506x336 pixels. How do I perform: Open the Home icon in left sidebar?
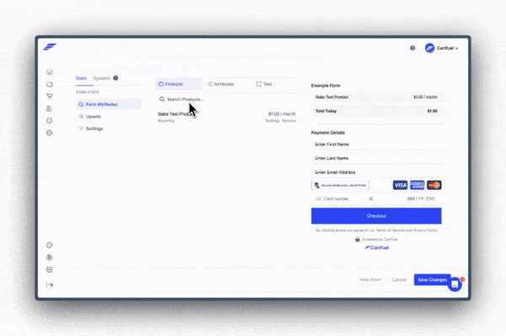(x=50, y=72)
